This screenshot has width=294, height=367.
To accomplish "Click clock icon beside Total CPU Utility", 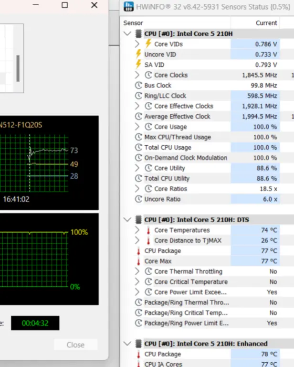I will point(138,178).
